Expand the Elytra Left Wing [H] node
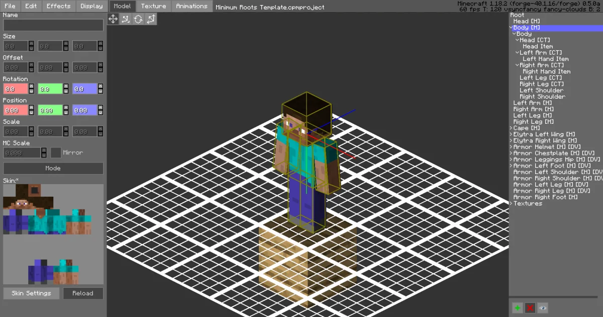 click(x=511, y=134)
